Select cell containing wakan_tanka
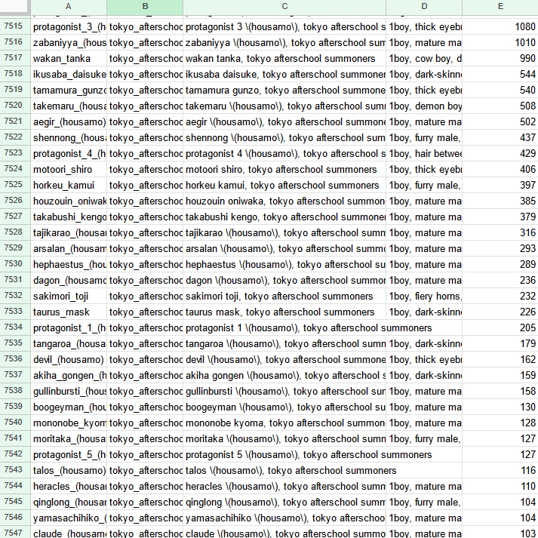538x538 pixels. [x=69, y=58]
